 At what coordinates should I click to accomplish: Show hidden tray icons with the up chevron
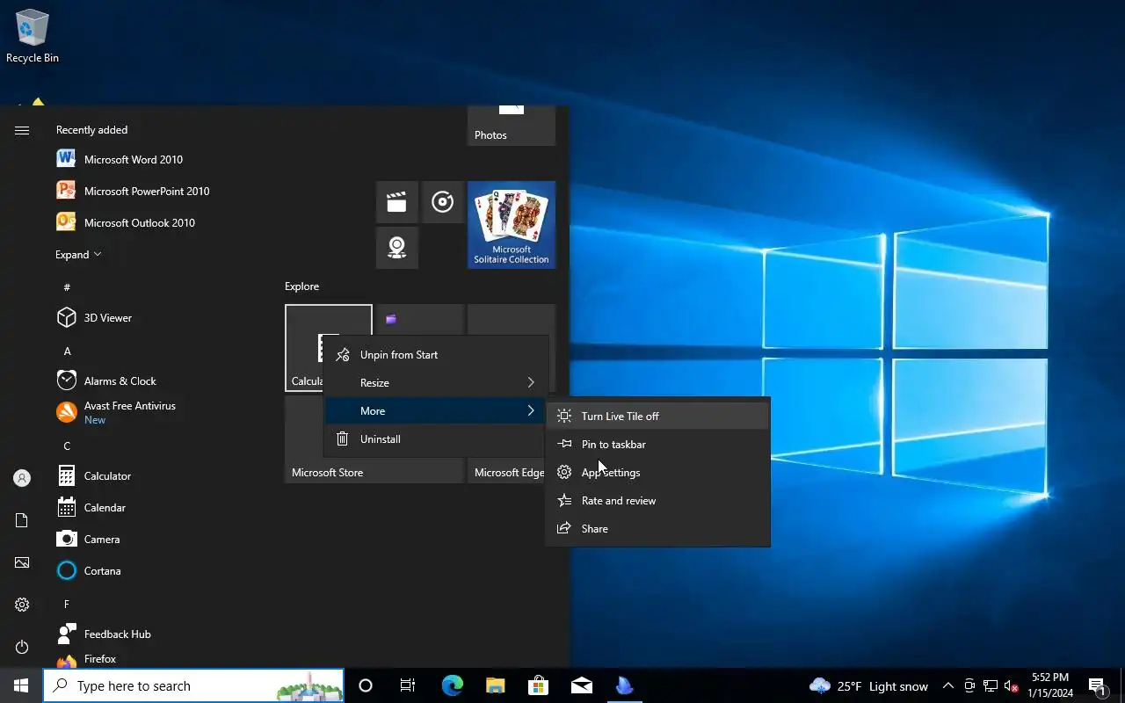point(948,686)
